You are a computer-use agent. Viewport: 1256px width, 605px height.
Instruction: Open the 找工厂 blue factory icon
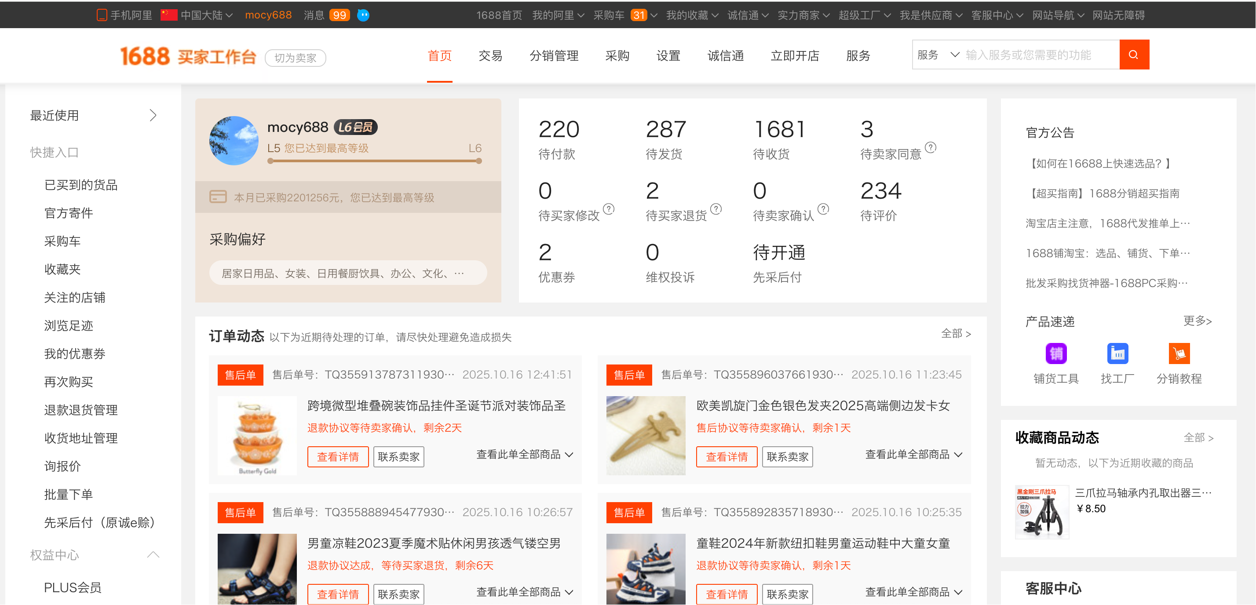1117,354
